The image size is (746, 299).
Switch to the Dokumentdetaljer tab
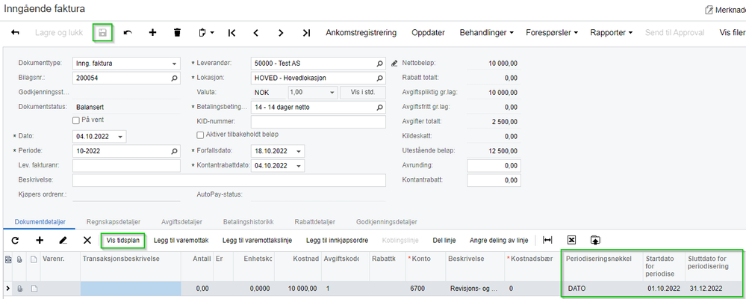[x=40, y=222]
